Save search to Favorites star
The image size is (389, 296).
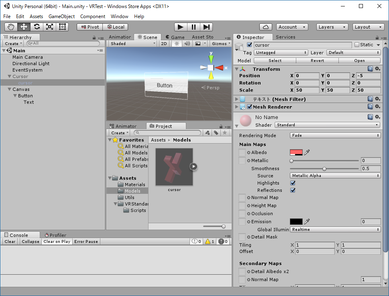click(x=225, y=133)
